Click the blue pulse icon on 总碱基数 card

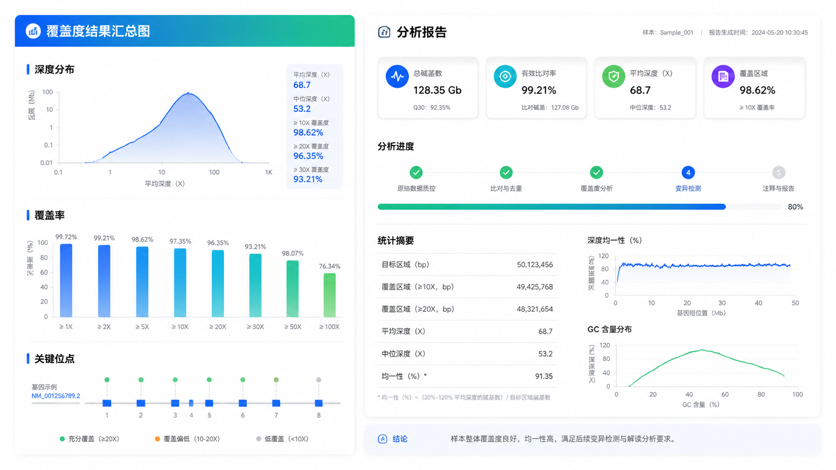coord(397,76)
